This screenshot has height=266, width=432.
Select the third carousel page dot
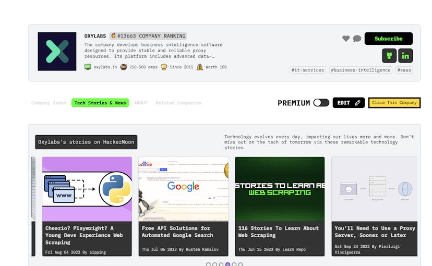click(221, 264)
